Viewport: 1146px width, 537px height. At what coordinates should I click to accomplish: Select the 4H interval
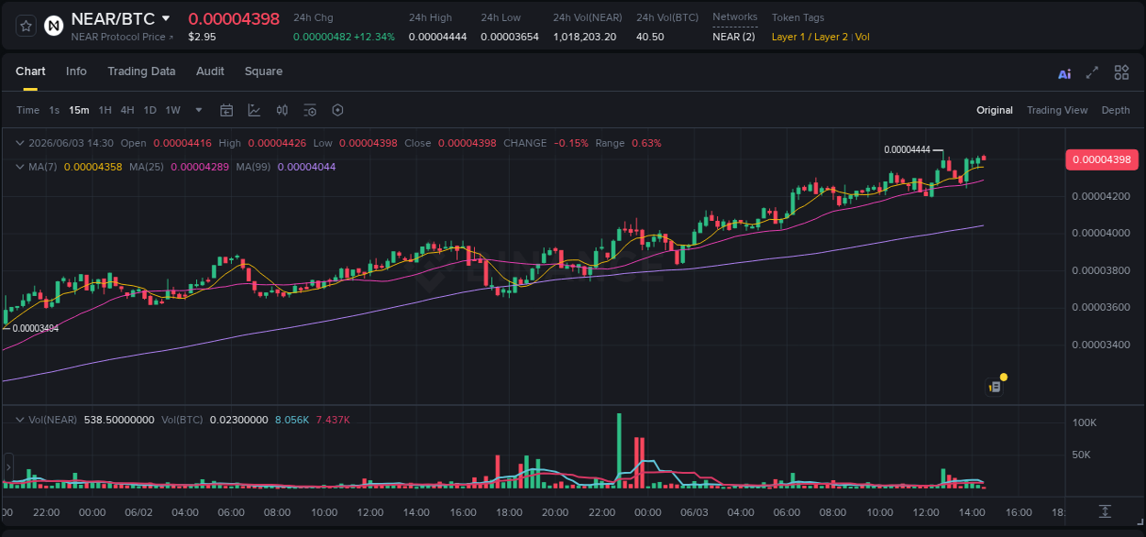click(127, 110)
